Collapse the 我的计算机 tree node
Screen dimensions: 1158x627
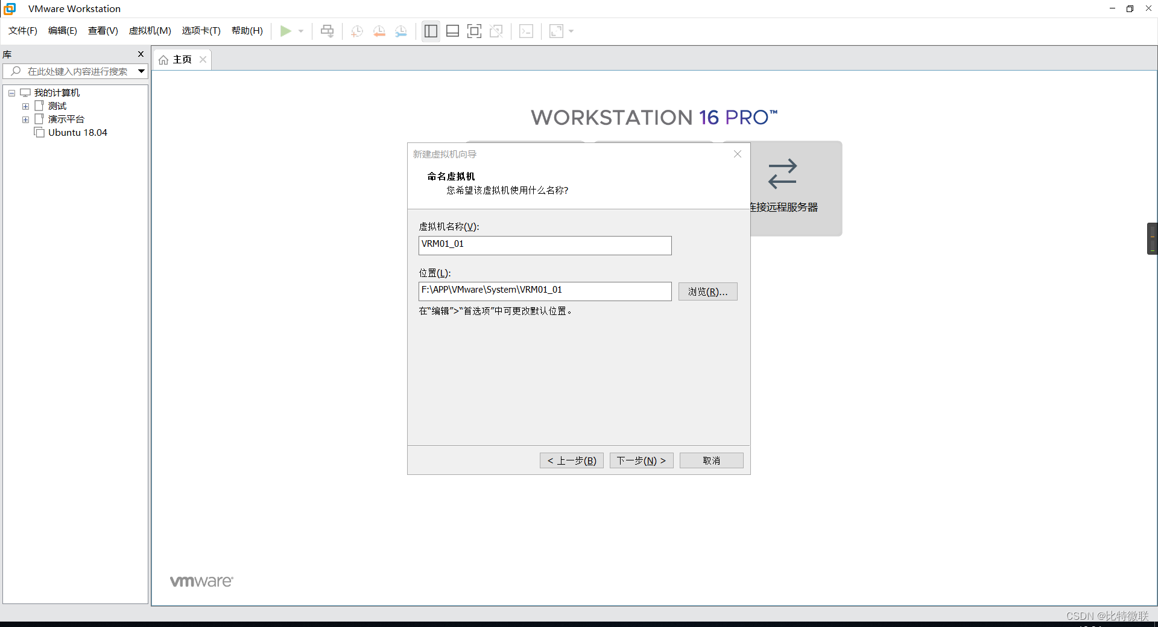tap(11, 92)
